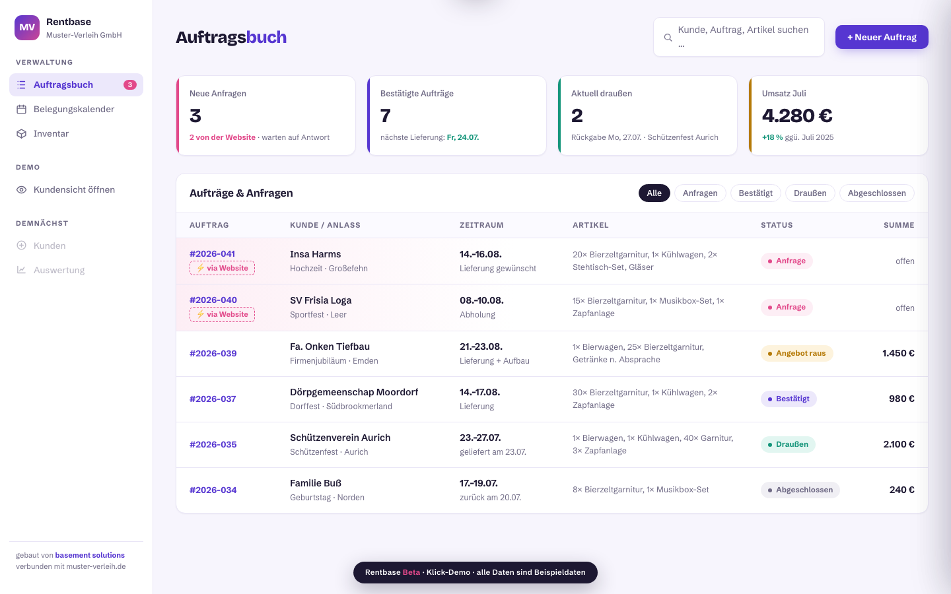Focus the Kunde, Auftrag, Artikel search field
Screen dimensions: 951x594
[x=739, y=37]
